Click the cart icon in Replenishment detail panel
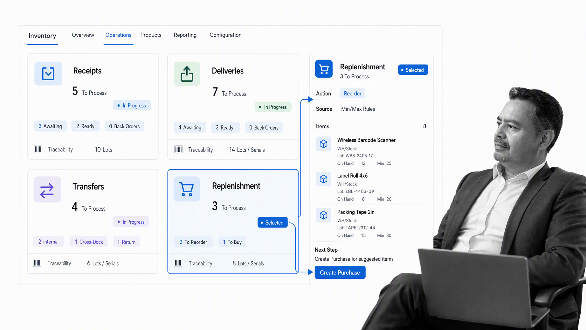Viewport: 586px width, 330px height. point(324,69)
